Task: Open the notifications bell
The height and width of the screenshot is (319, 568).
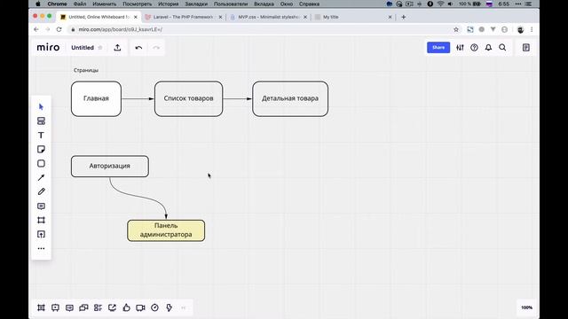Action: (488, 47)
